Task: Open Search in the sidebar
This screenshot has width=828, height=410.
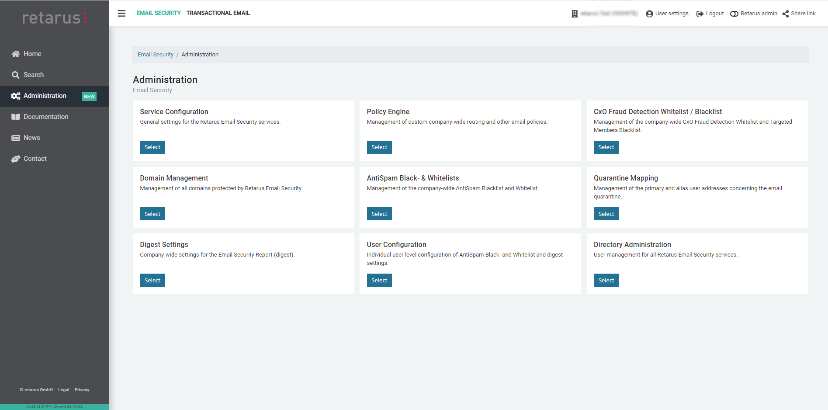Action: point(55,75)
